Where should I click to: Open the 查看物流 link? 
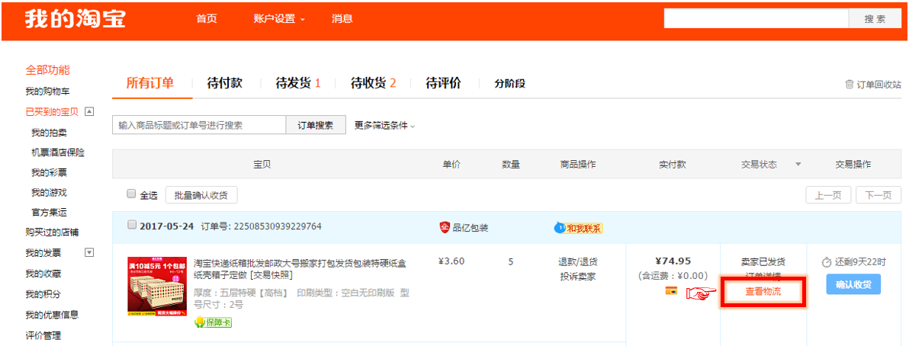click(x=763, y=292)
